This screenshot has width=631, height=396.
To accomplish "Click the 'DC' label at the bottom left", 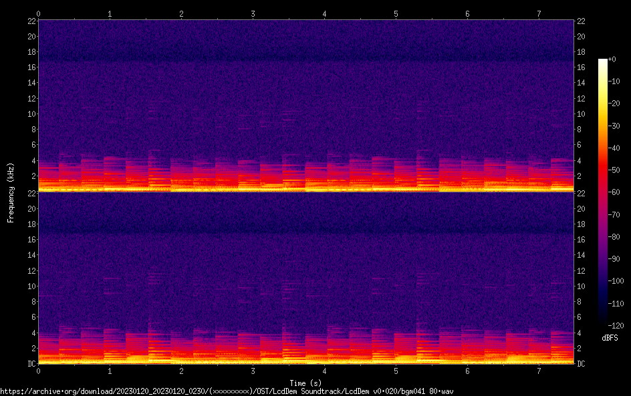I will pos(31,364).
